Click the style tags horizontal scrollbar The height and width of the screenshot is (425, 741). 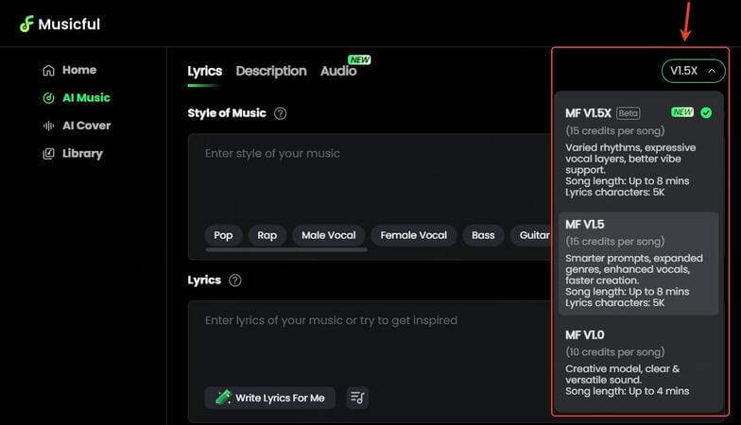[x=286, y=249]
